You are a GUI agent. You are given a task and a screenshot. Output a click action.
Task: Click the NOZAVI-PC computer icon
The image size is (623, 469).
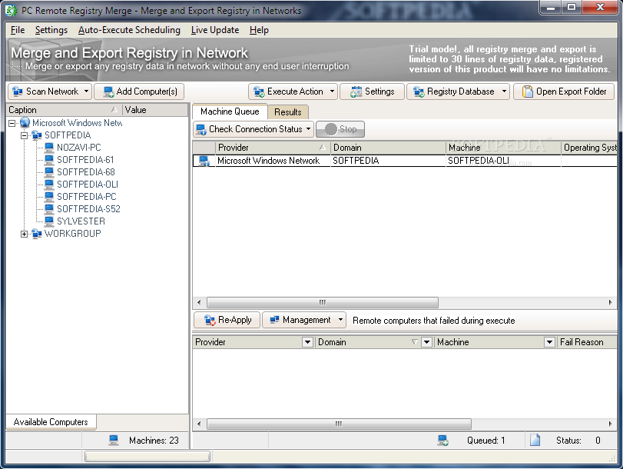49,148
